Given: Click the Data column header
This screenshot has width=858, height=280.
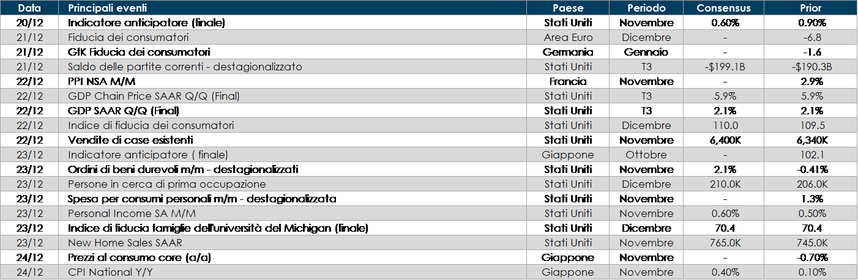Looking at the screenshot, I should click(x=29, y=8).
